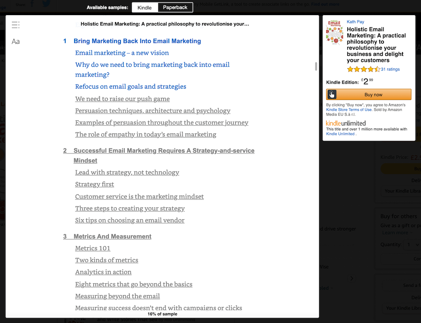This screenshot has height=323, width=421.
Task: Click the one-click Buy now icon
Action: coord(332,95)
